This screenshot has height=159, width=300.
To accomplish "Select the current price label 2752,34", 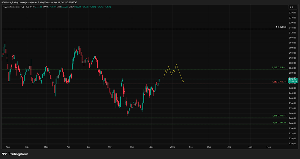I will (293, 79).
